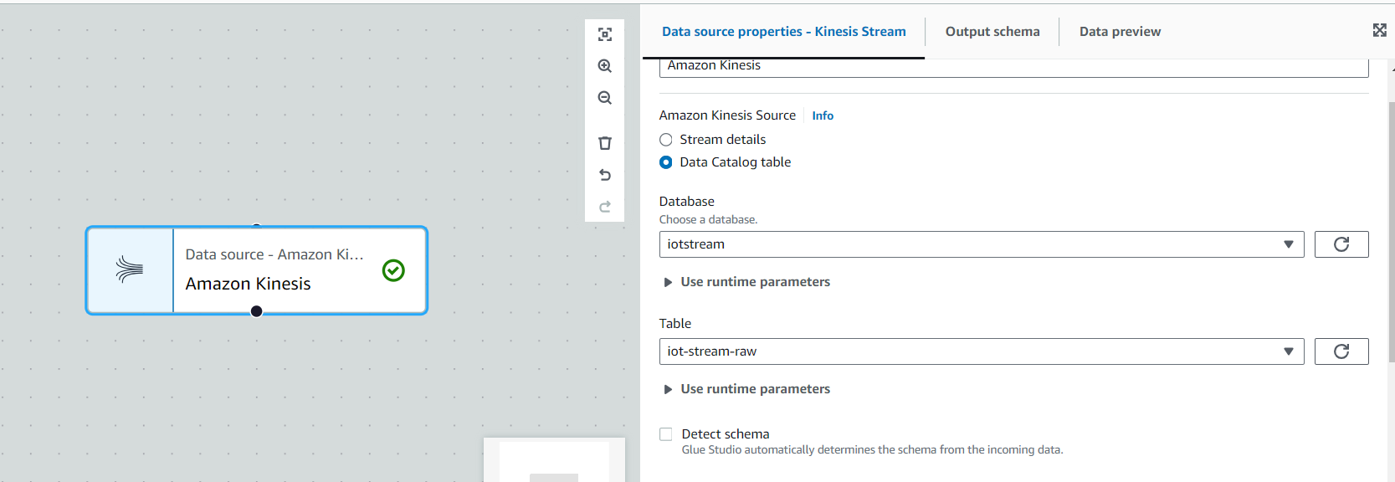Open the Database dropdown showing iotstream
This screenshot has height=482, width=1395.
pyautogui.click(x=981, y=244)
